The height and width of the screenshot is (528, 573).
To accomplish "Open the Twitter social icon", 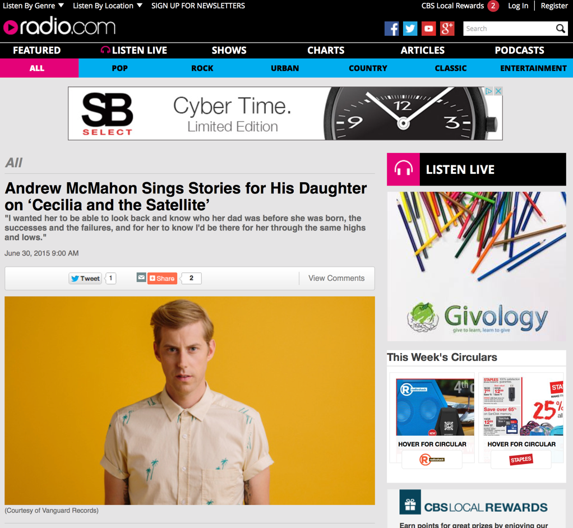I will coord(410,29).
